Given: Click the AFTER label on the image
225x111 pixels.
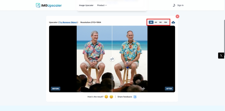Looking at the screenshot, I should coord(169,89).
